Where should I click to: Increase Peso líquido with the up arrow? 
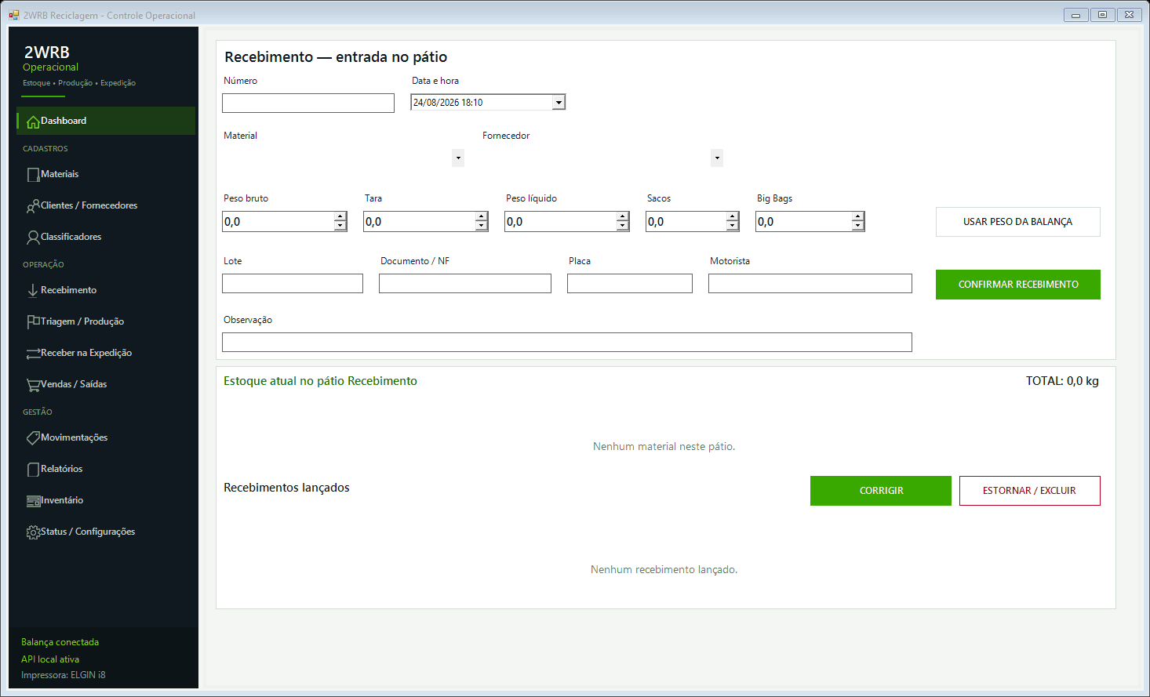click(x=623, y=216)
